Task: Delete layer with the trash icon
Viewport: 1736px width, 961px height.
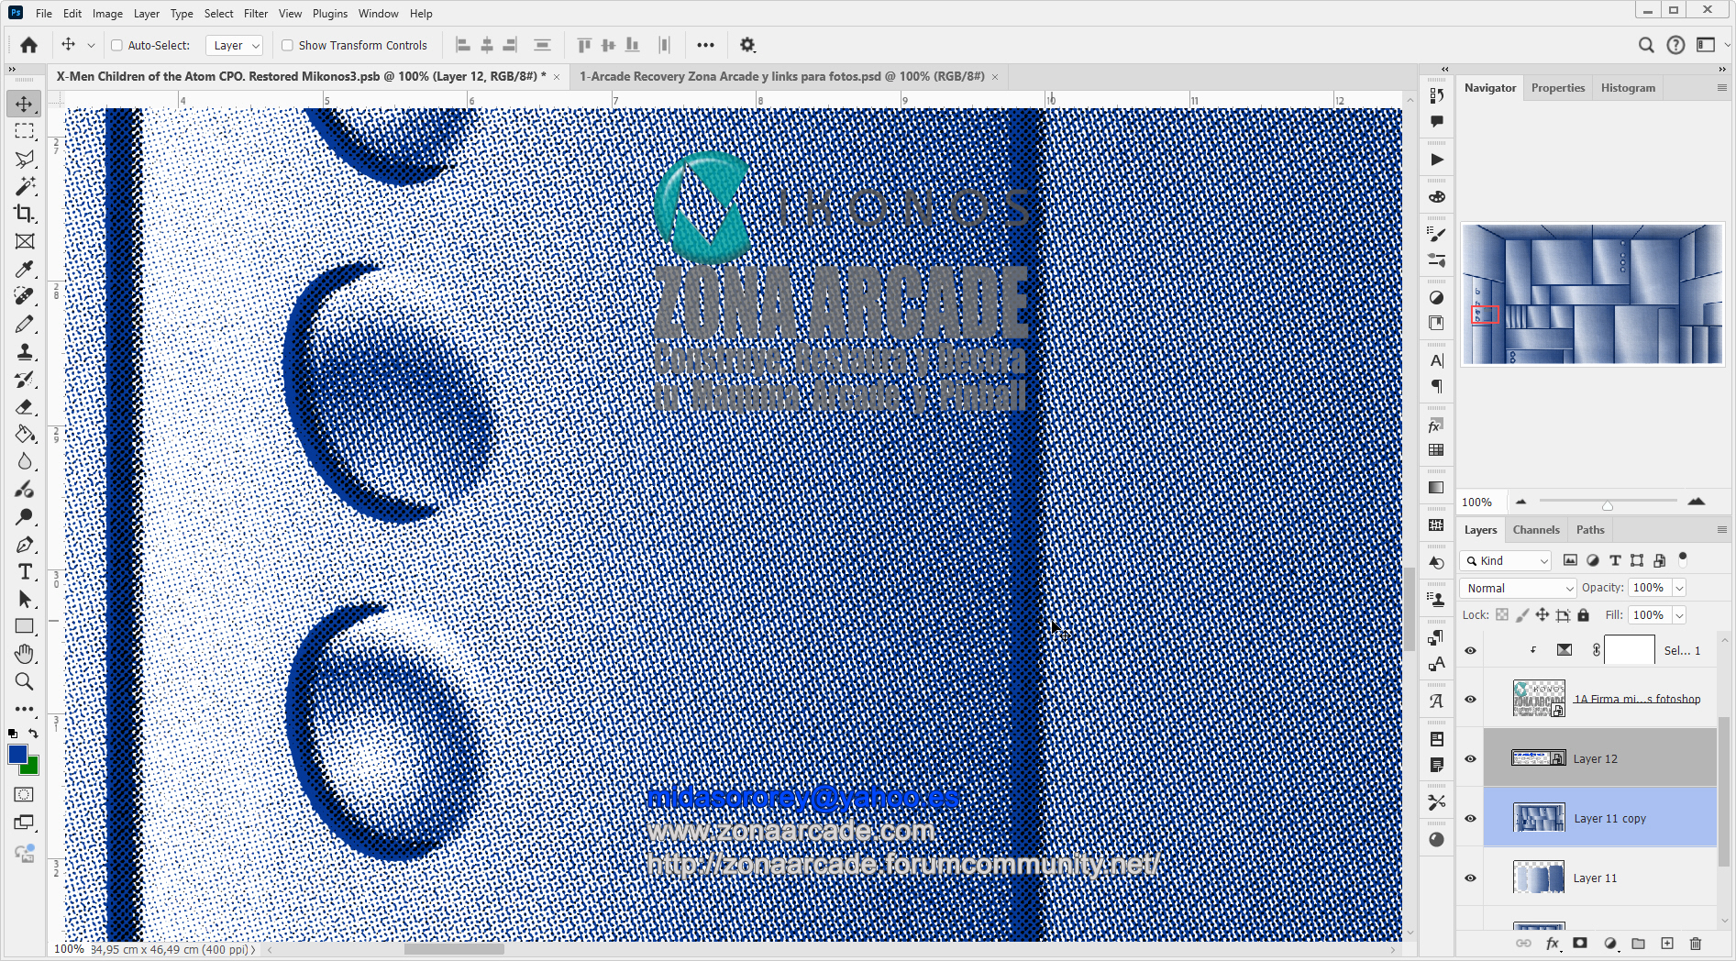Action: point(1696,944)
